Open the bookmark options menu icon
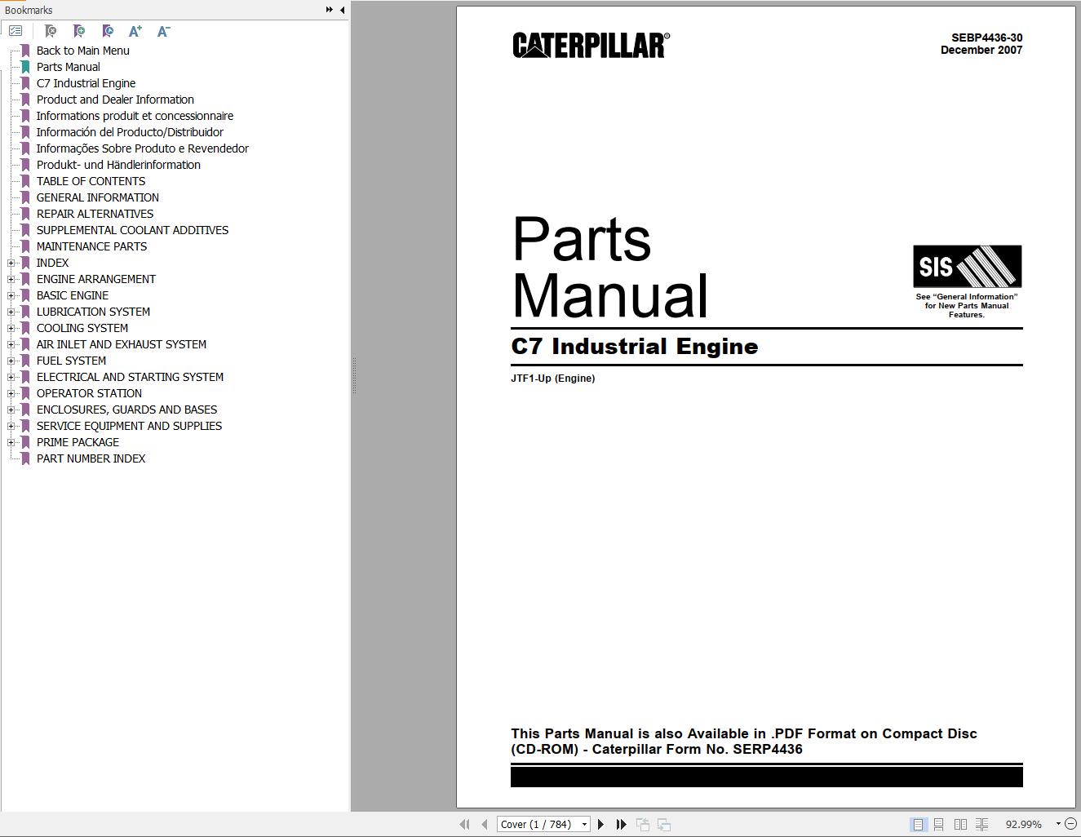 click(15, 30)
